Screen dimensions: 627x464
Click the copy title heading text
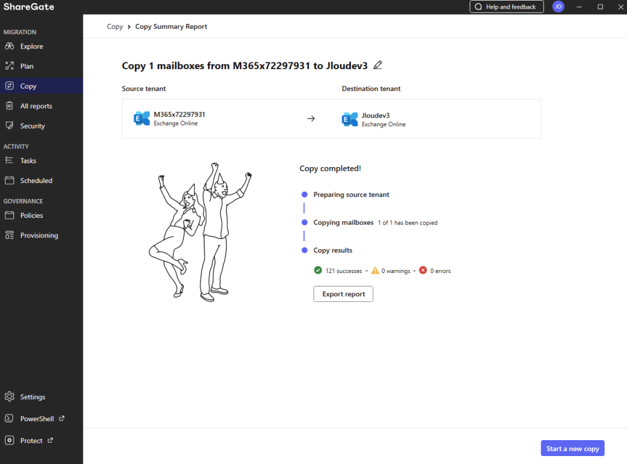point(245,65)
